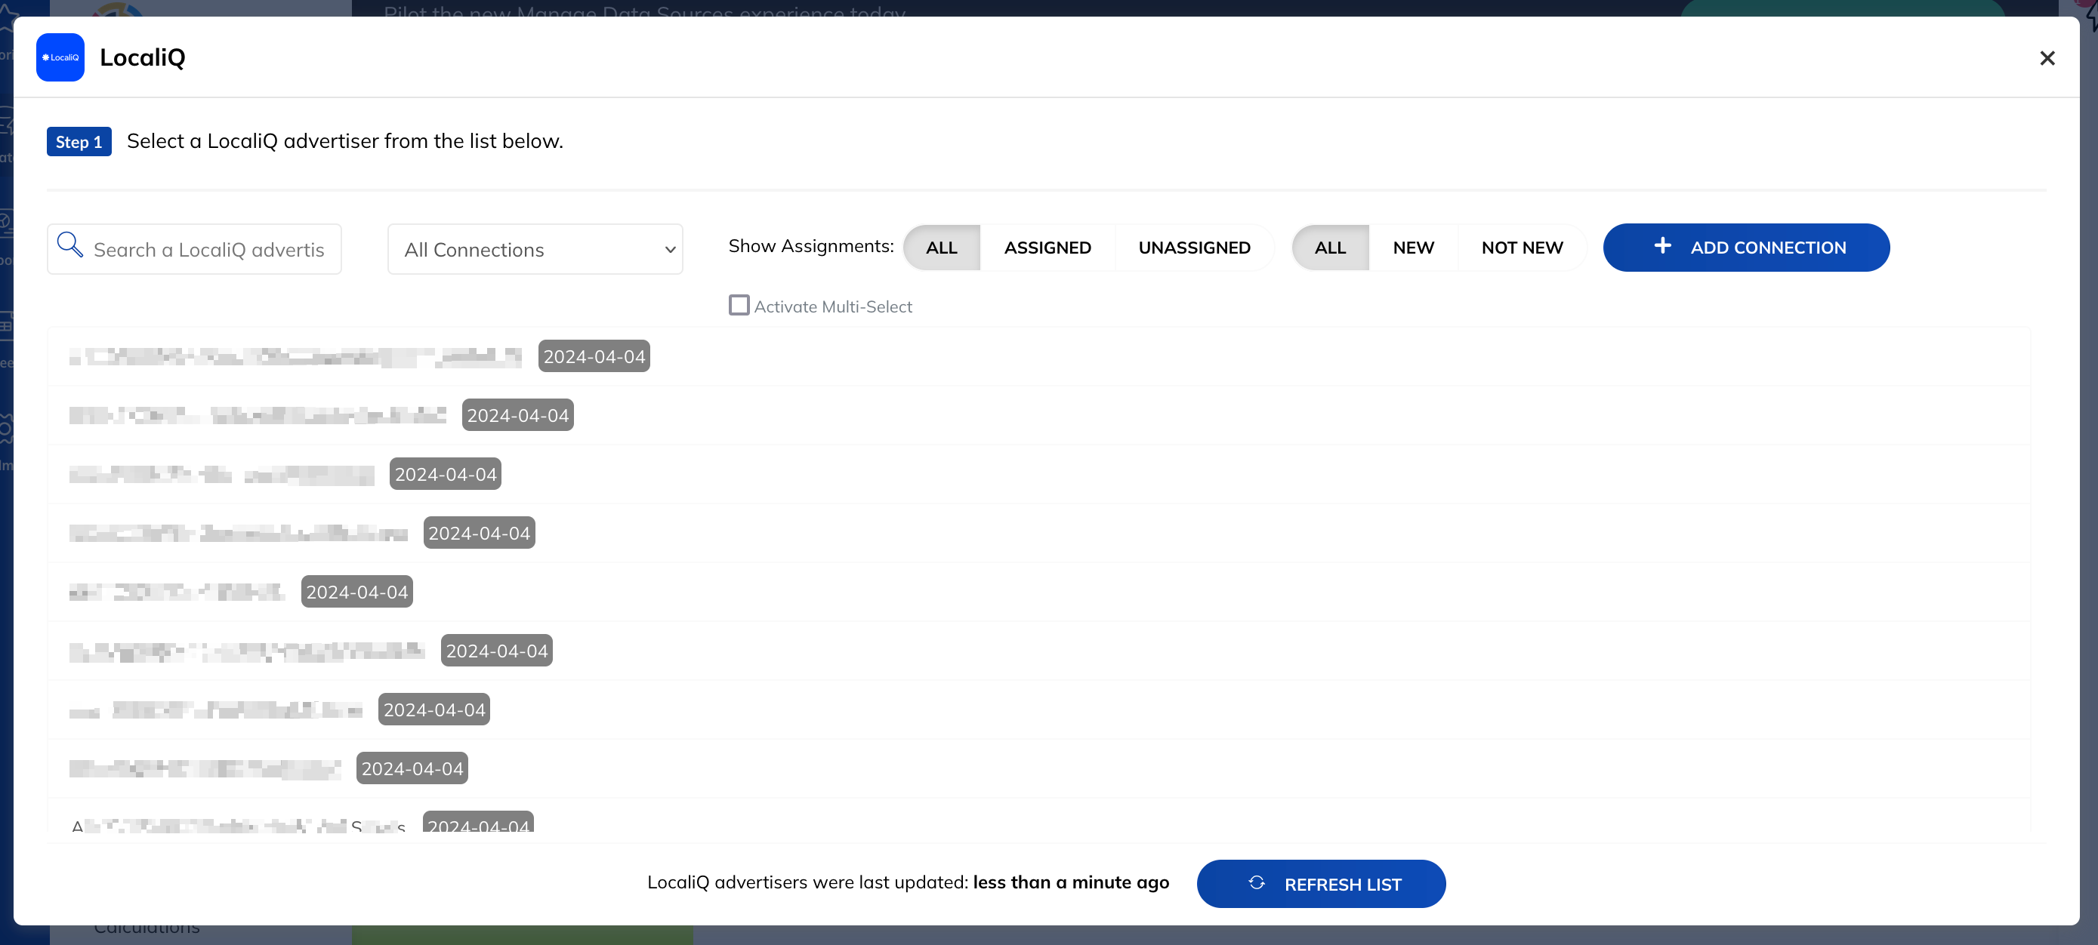2098x945 pixels.
Task: Select ALL in the new-status filter
Action: (1330, 248)
